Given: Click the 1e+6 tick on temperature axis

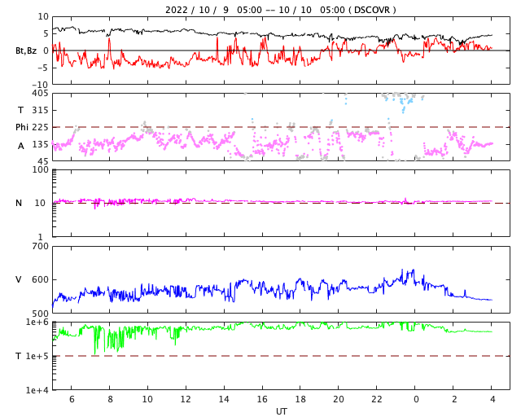Looking at the screenshot, I should coord(37,323).
